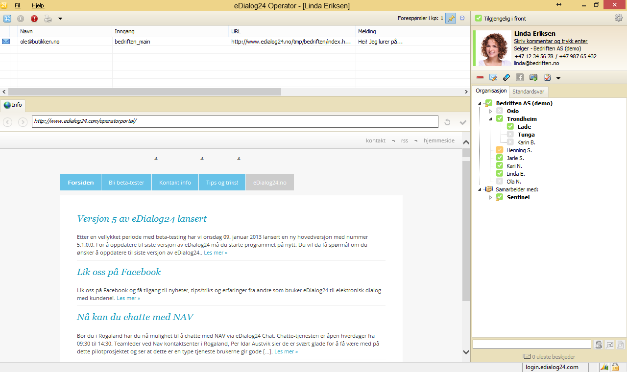This screenshot has width=627, height=372.
Task: Open the settings gear icon in the operator panel
Action: (619, 18)
